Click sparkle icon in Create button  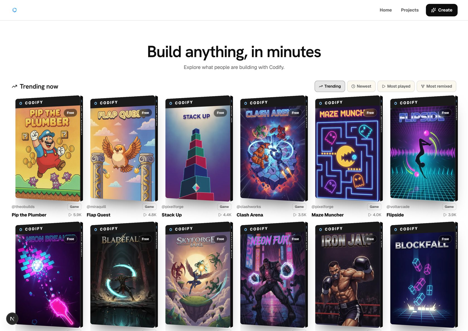pos(433,10)
